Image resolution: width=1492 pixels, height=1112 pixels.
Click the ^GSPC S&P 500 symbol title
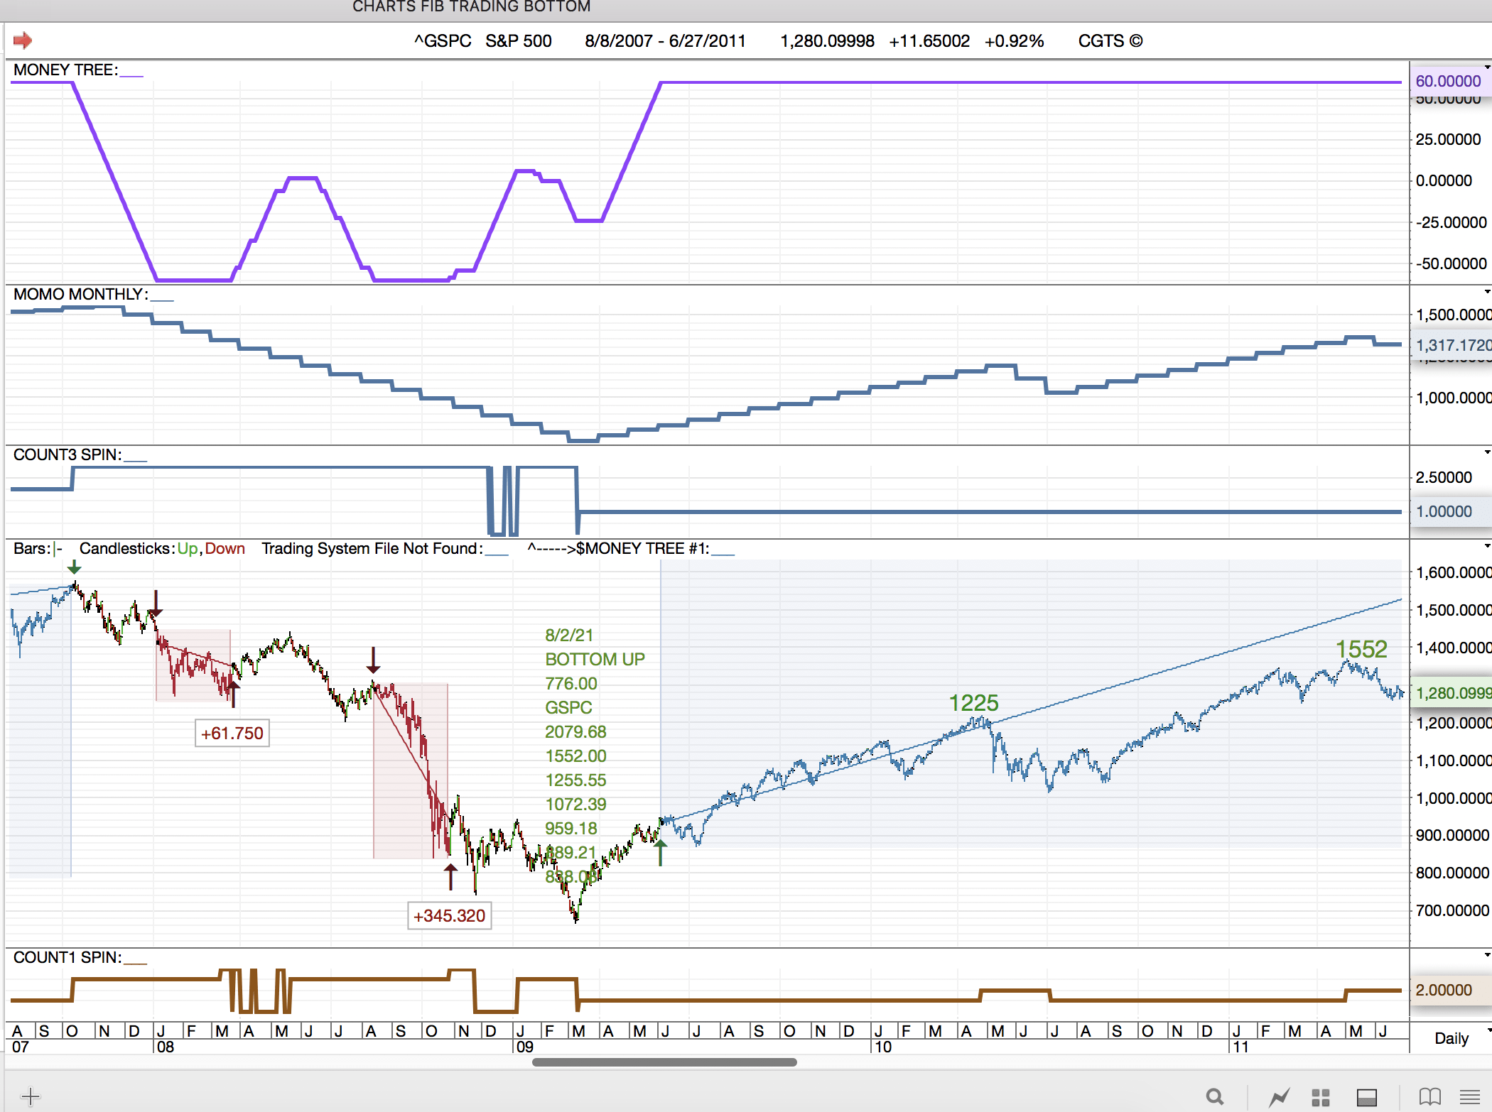(483, 40)
